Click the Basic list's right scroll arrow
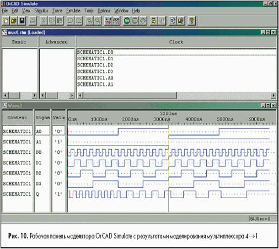This screenshot has width=279, height=249. [34, 96]
